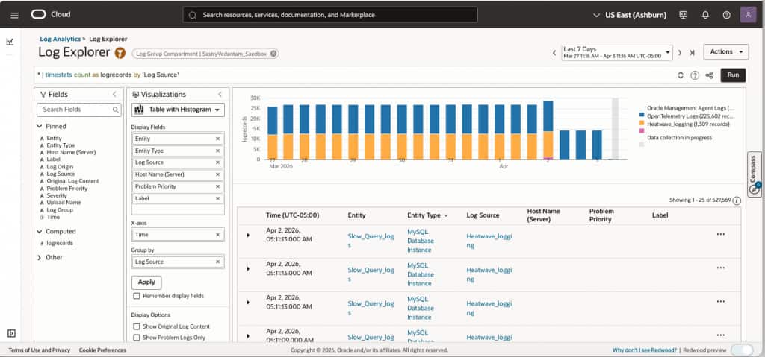765x357 pixels.
Task: Click the orange filter icon beside Log Explorer
Action: (x=120, y=53)
